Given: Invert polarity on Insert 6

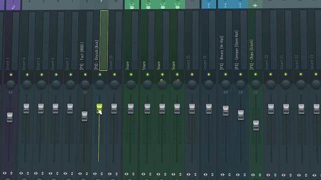Looking at the screenshot, I should [57, 173].
